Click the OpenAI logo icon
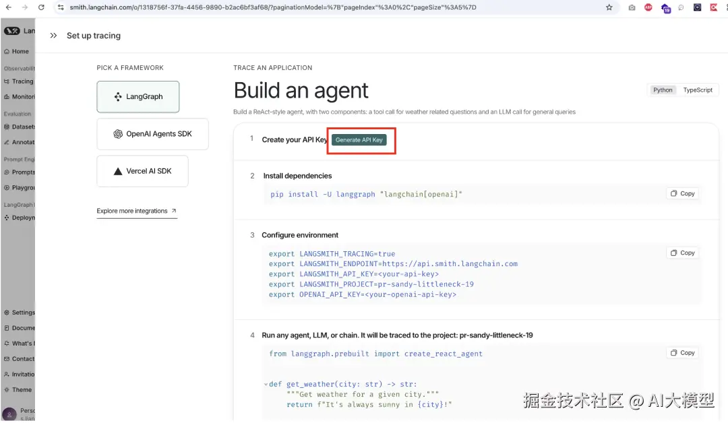Screen dimensions: 728x423 pyautogui.click(x=118, y=134)
